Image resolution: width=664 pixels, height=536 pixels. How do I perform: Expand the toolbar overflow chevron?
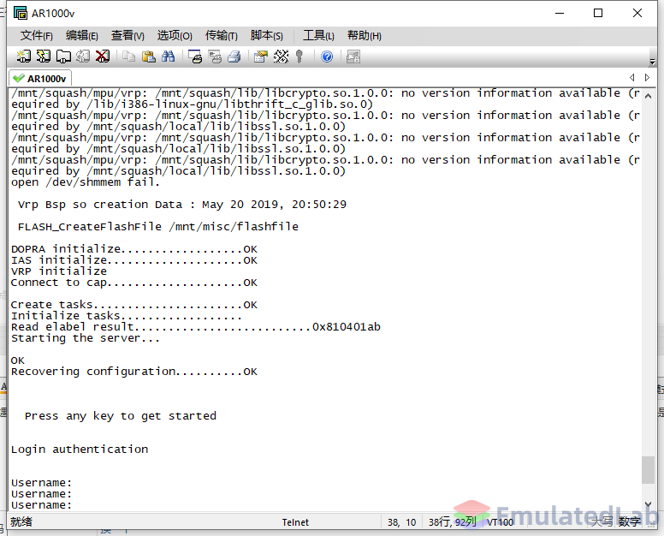[x=652, y=62]
